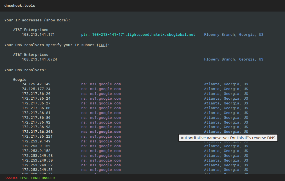Click the IPv6 status indicator
The image size is (285, 181).
[24, 178]
